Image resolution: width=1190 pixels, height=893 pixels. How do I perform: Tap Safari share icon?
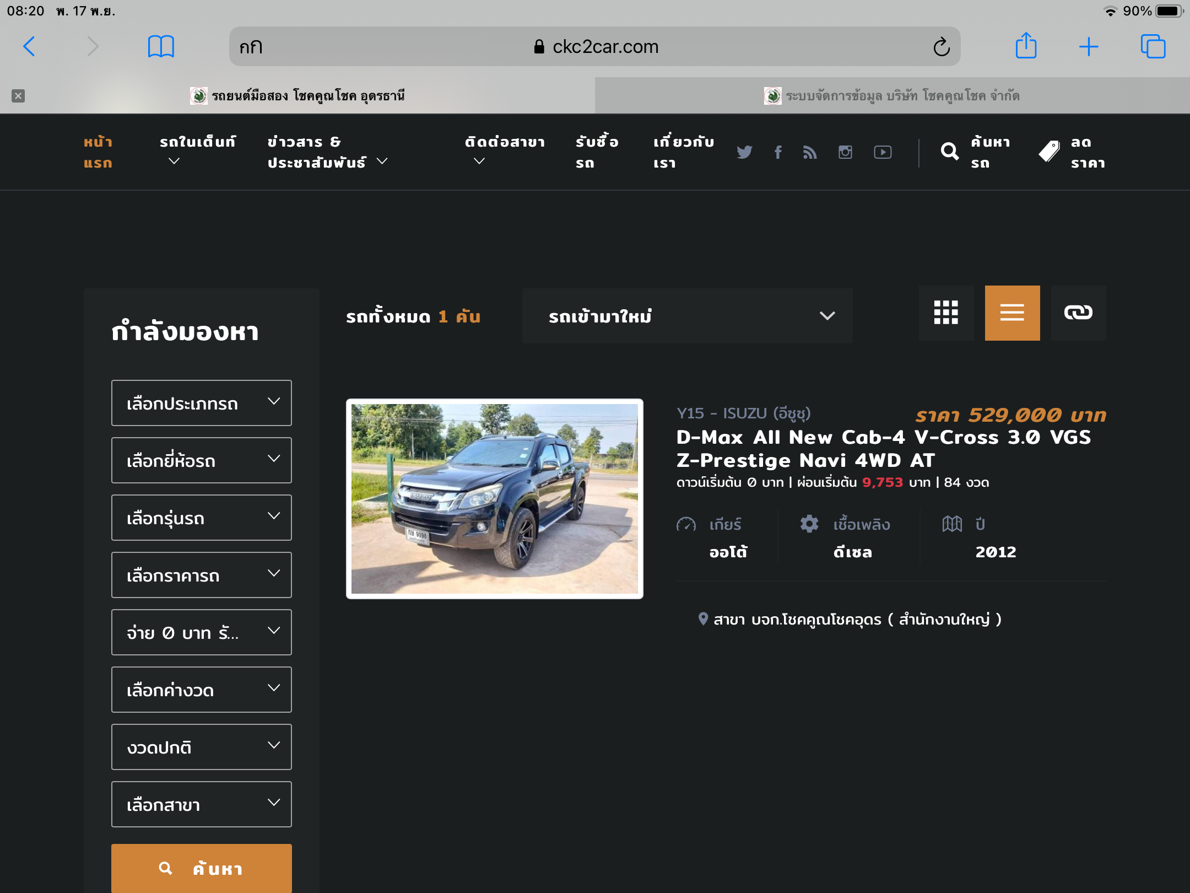pyautogui.click(x=1026, y=46)
